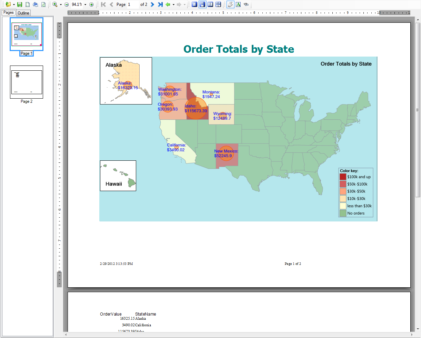Jump to the last page
Image resolution: width=421 pixels, height=338 pixels.
point(160,4)
